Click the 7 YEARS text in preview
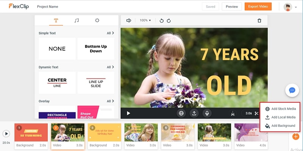303x151 pixels. click(x=230, y=54)
